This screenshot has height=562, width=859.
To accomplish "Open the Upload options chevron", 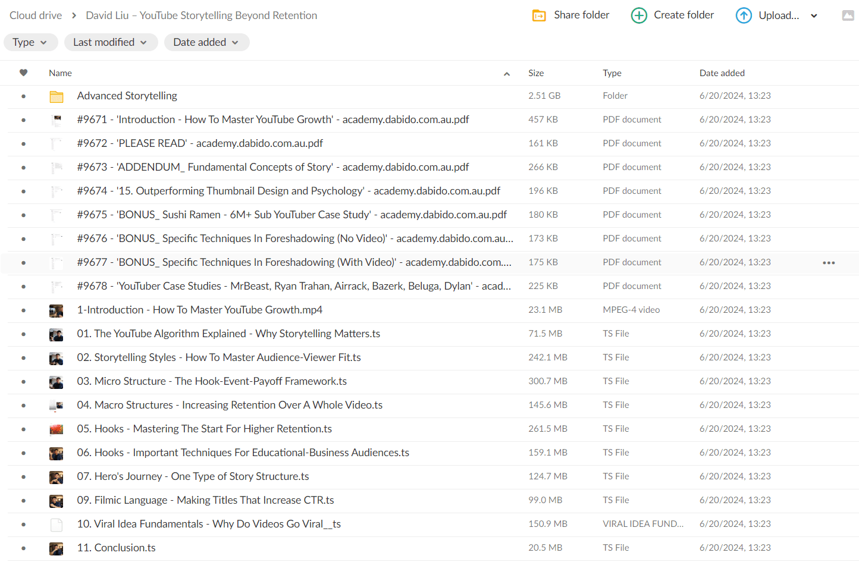I will 814,16.
